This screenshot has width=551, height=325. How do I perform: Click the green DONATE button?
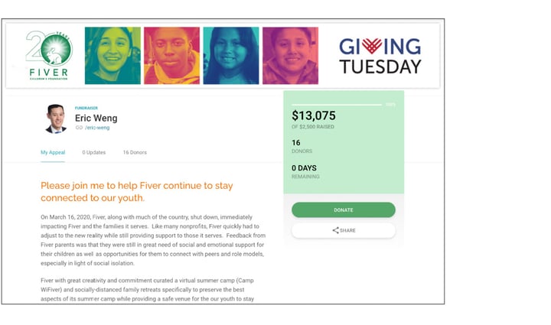(344, 210)
